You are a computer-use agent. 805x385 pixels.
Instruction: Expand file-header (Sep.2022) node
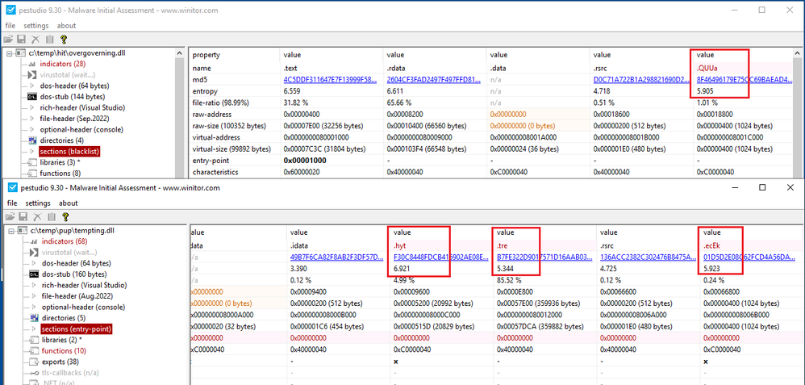tap(32, 118)
